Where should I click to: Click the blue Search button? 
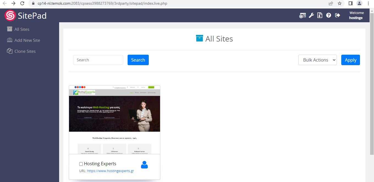click(x=138, y=60)
